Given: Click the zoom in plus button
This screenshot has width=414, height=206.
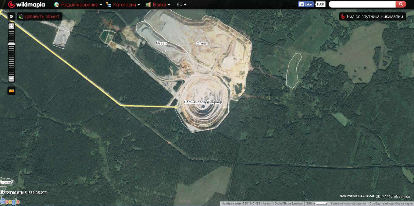Looking at the screenshot, I should 11,26.
